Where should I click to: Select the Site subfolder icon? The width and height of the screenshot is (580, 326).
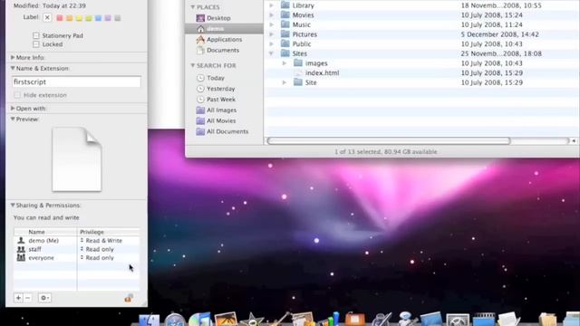[298, 82]
